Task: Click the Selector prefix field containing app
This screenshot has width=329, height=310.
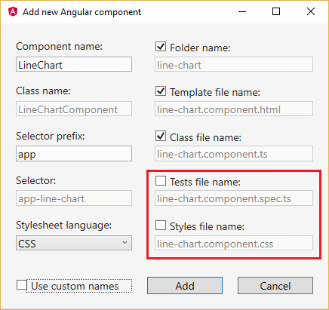Action: click(74, 154)
